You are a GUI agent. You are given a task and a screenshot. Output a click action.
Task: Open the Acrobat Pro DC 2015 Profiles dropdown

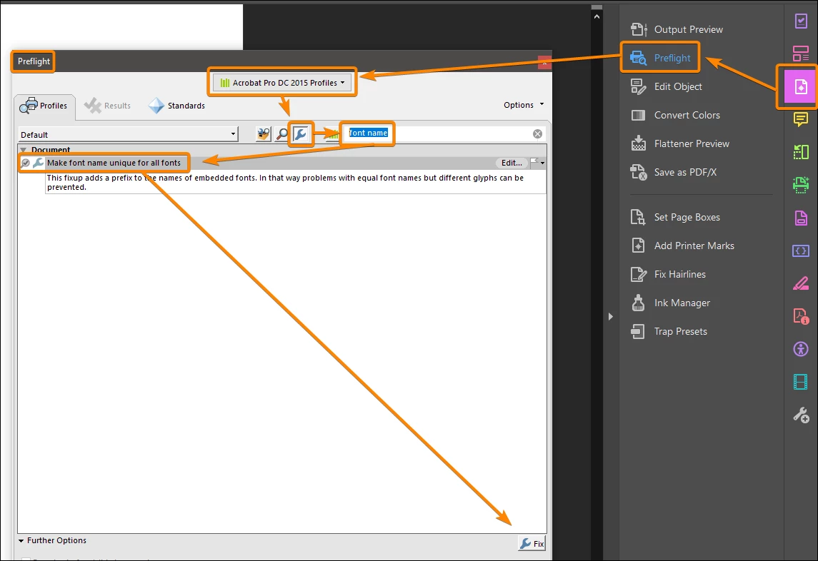pyautogui.click(x=282, y=82)
